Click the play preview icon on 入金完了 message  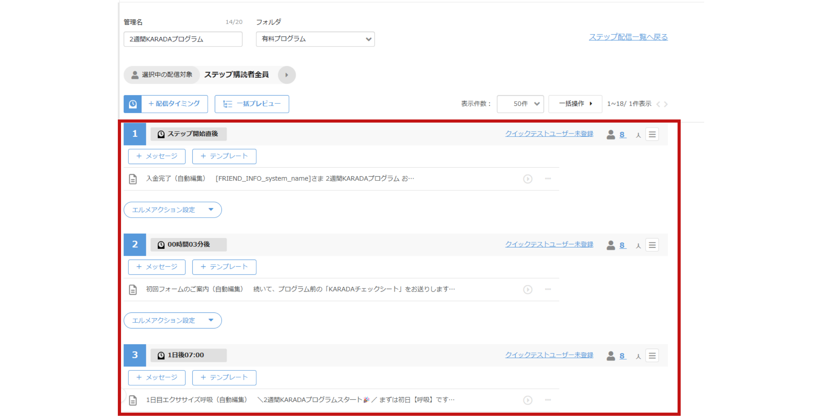[528, 179]
